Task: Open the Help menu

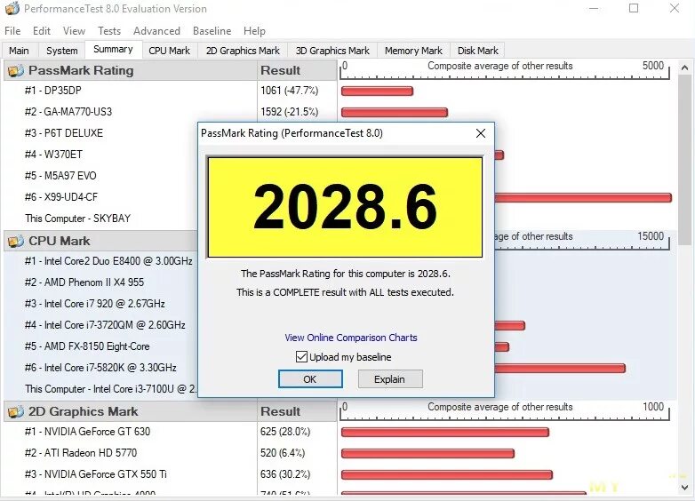Action: click(254, 31)
